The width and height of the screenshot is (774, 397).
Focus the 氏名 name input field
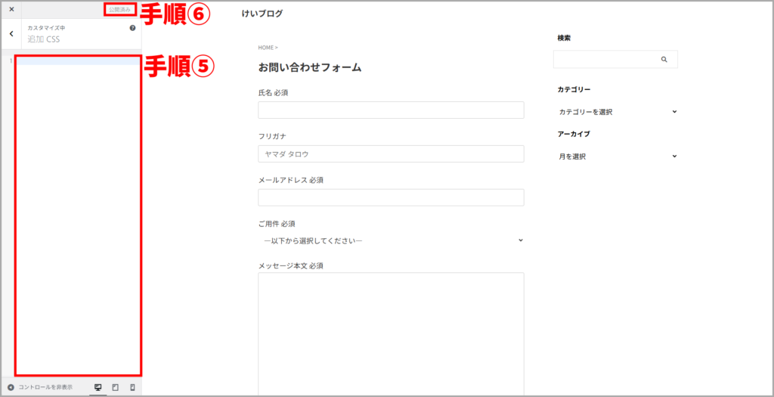pyautogui.click(x=391, y=110)
